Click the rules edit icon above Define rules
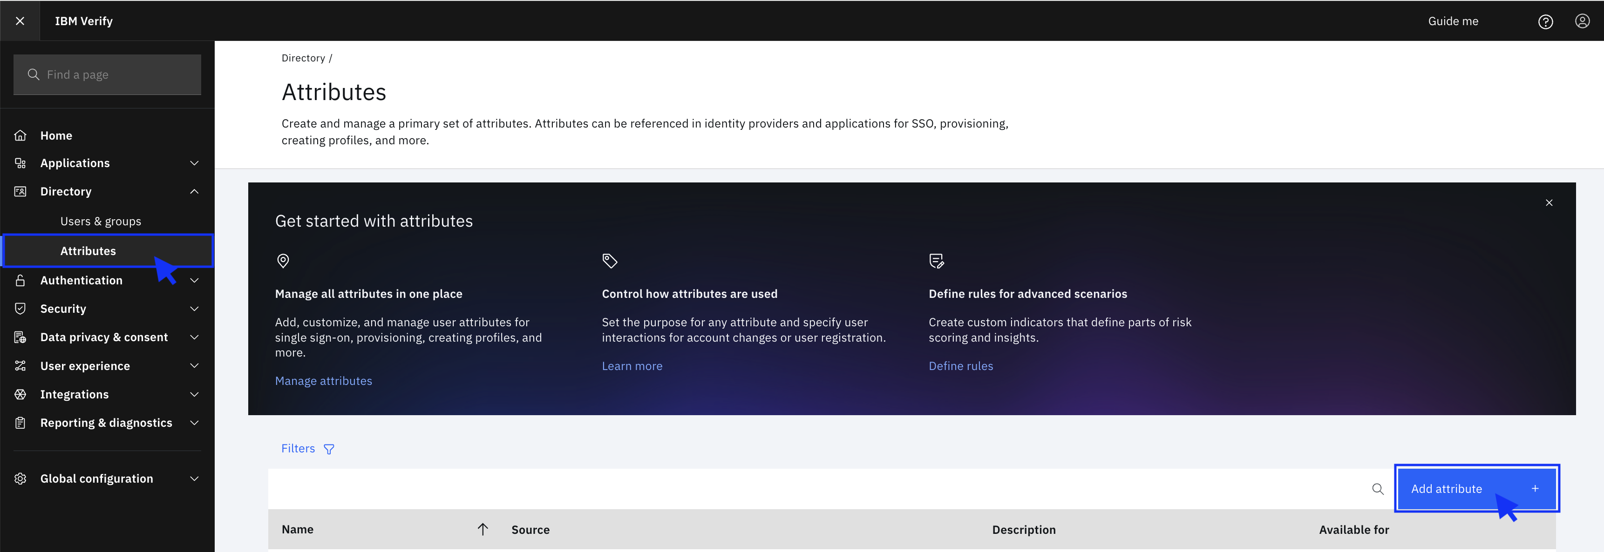The width and height of the screenshot is (1604, 552). [x=937, y=261]
